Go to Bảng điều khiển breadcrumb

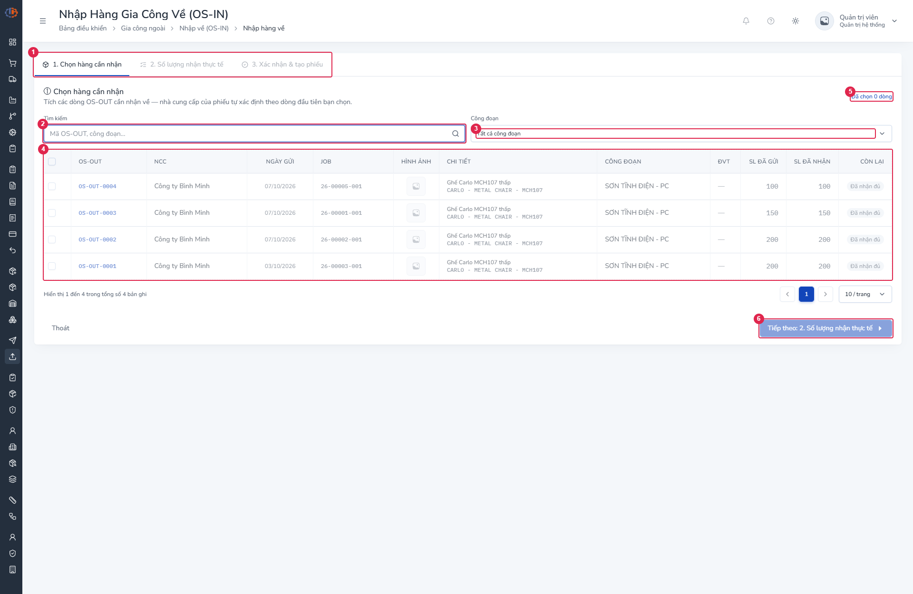(x=83, y=29)
